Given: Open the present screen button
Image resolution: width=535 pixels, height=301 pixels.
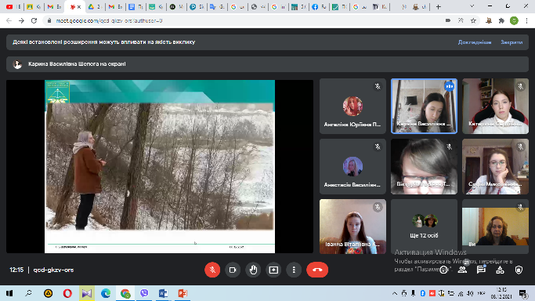Looking at the screenshot, I should click(x=273, y=270).
